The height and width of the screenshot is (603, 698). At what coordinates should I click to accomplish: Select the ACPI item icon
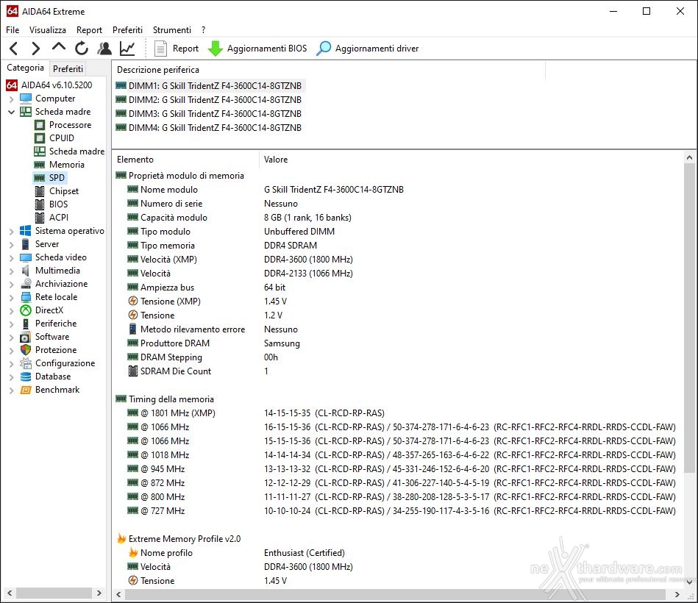click(40, 218)
